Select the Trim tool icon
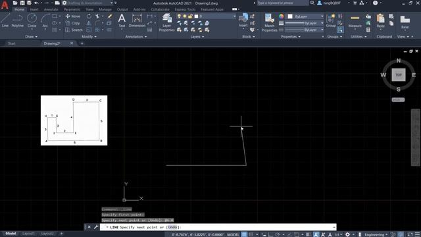Image resolution: width=421 pixels, height=237 pixels. coord(97,16)
